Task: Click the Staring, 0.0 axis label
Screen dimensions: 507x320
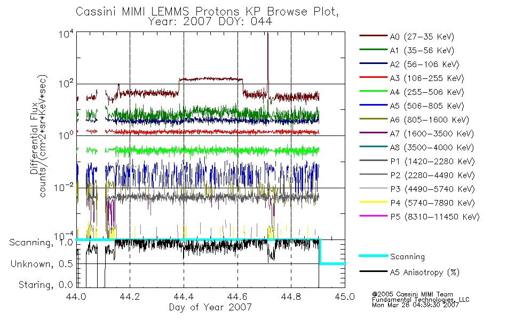Action: tap(45, 285)
